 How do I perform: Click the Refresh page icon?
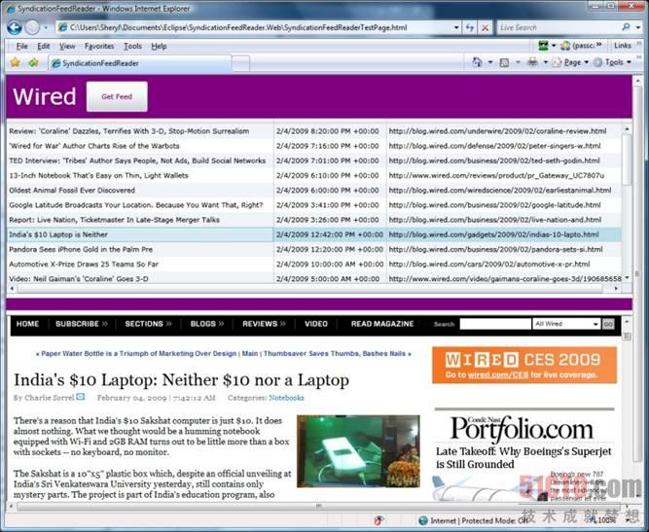470,27
